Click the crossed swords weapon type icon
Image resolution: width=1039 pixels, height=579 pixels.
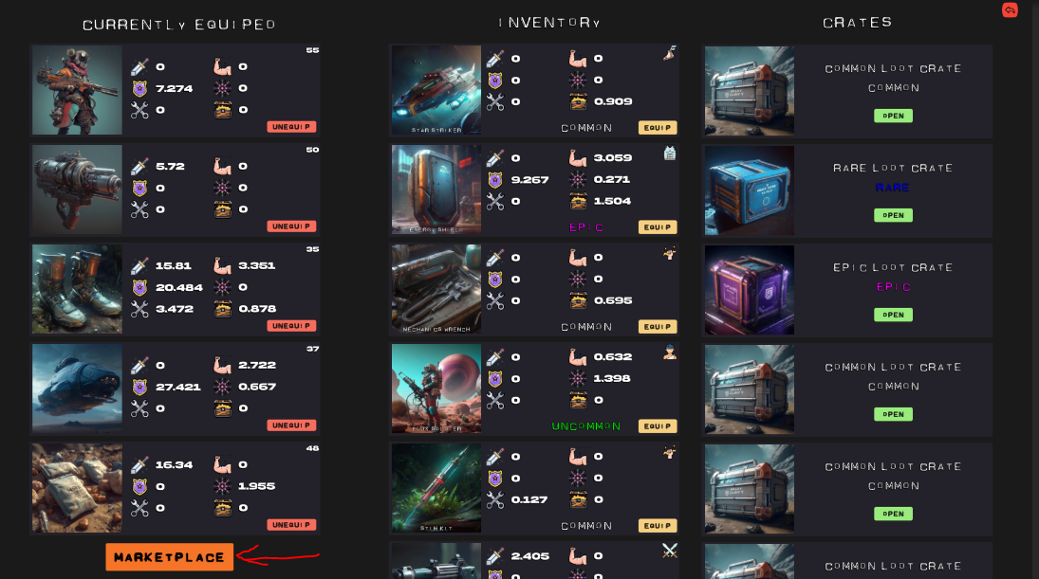tap(670, 551)
